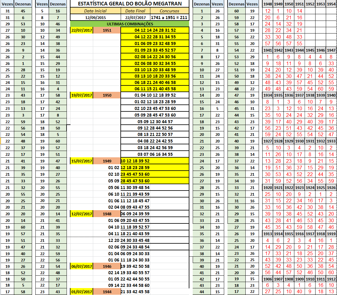Click the yellow date cell 19/07/2017
This screenshot has height=295, width=337.
82,95
